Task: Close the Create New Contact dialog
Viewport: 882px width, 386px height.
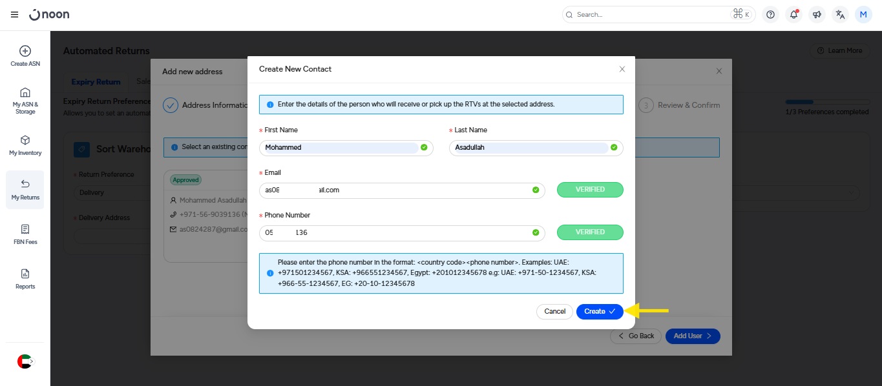Action: [622, 69]
